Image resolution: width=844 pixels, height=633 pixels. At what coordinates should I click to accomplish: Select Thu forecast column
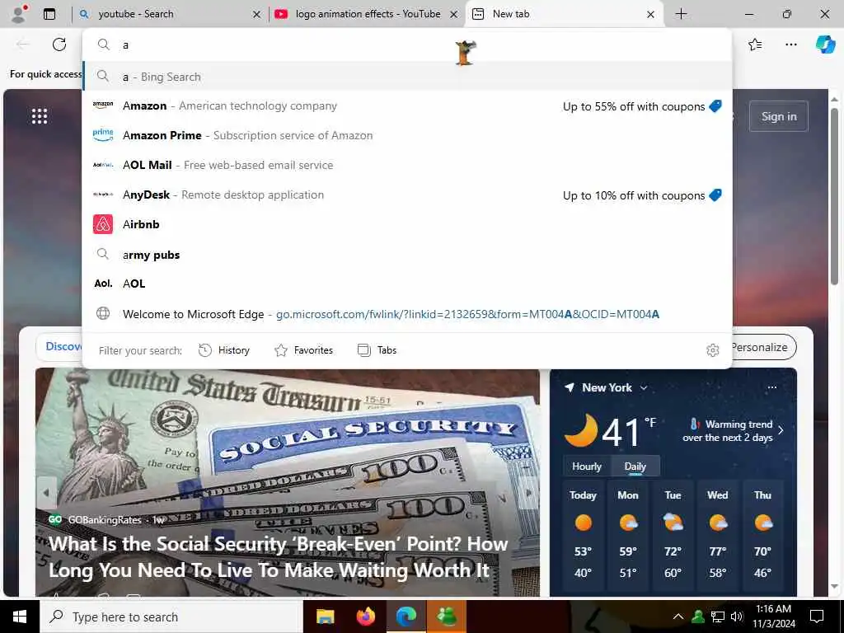point(762,535)
